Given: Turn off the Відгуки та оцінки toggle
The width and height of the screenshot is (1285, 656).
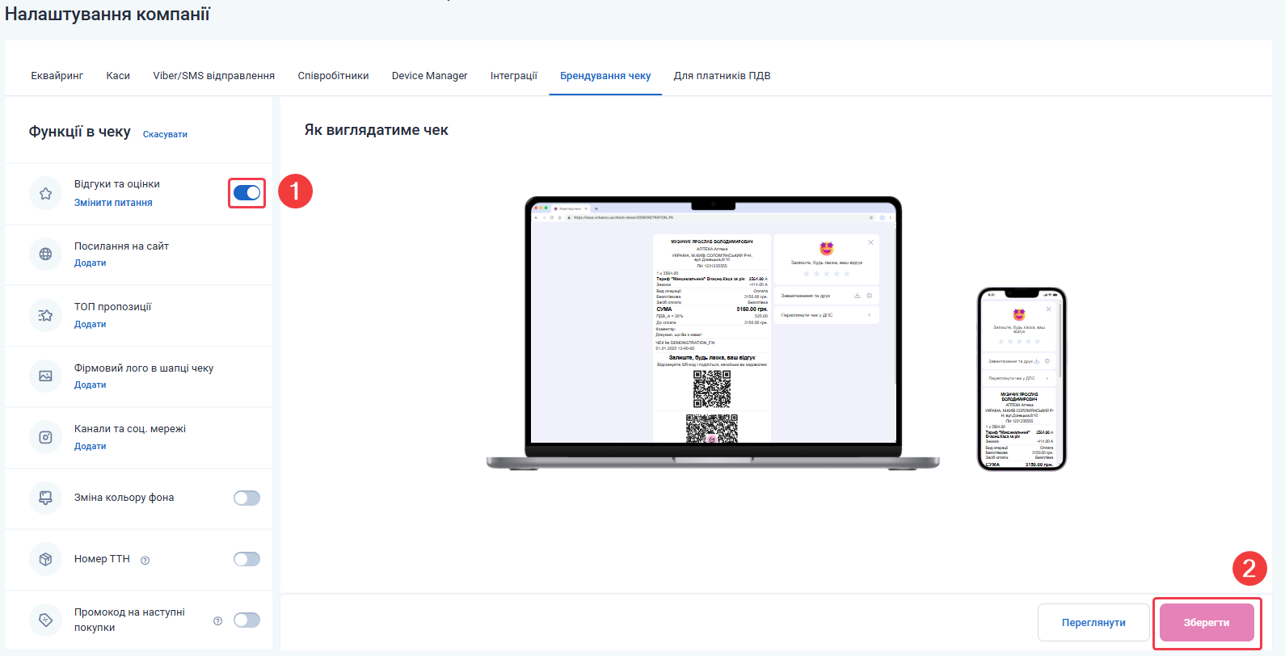Looking at the screenshot, I should click(247, 193).
